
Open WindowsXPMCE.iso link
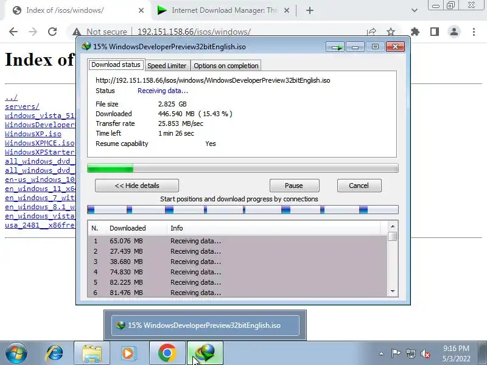[40, 143]
